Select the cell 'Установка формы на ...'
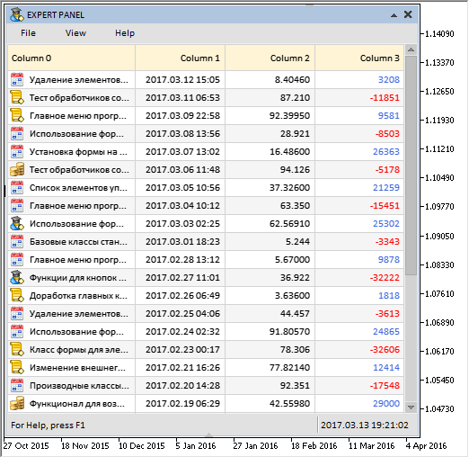This screenshot has height=457, width=469. pos(71,152)
